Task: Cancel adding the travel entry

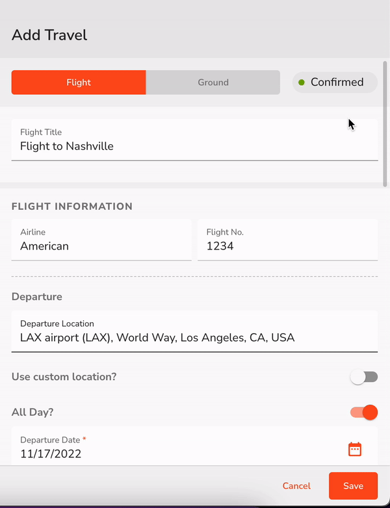Action: (296, 486)
